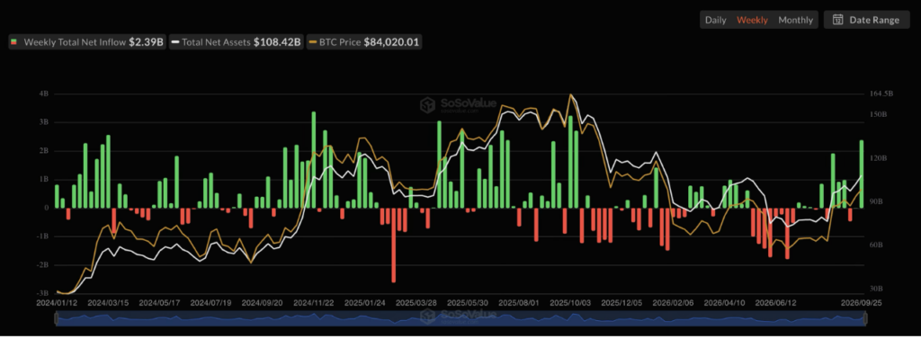Click the 2026/06/12 axis date label
The height and width of the screenshot is (339, 921).
(x=775, y=303)
